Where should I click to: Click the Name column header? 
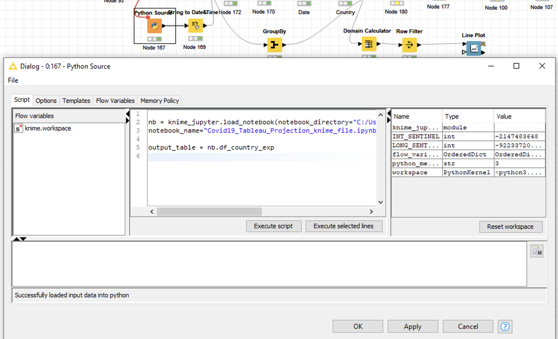(x=416, y=116)
